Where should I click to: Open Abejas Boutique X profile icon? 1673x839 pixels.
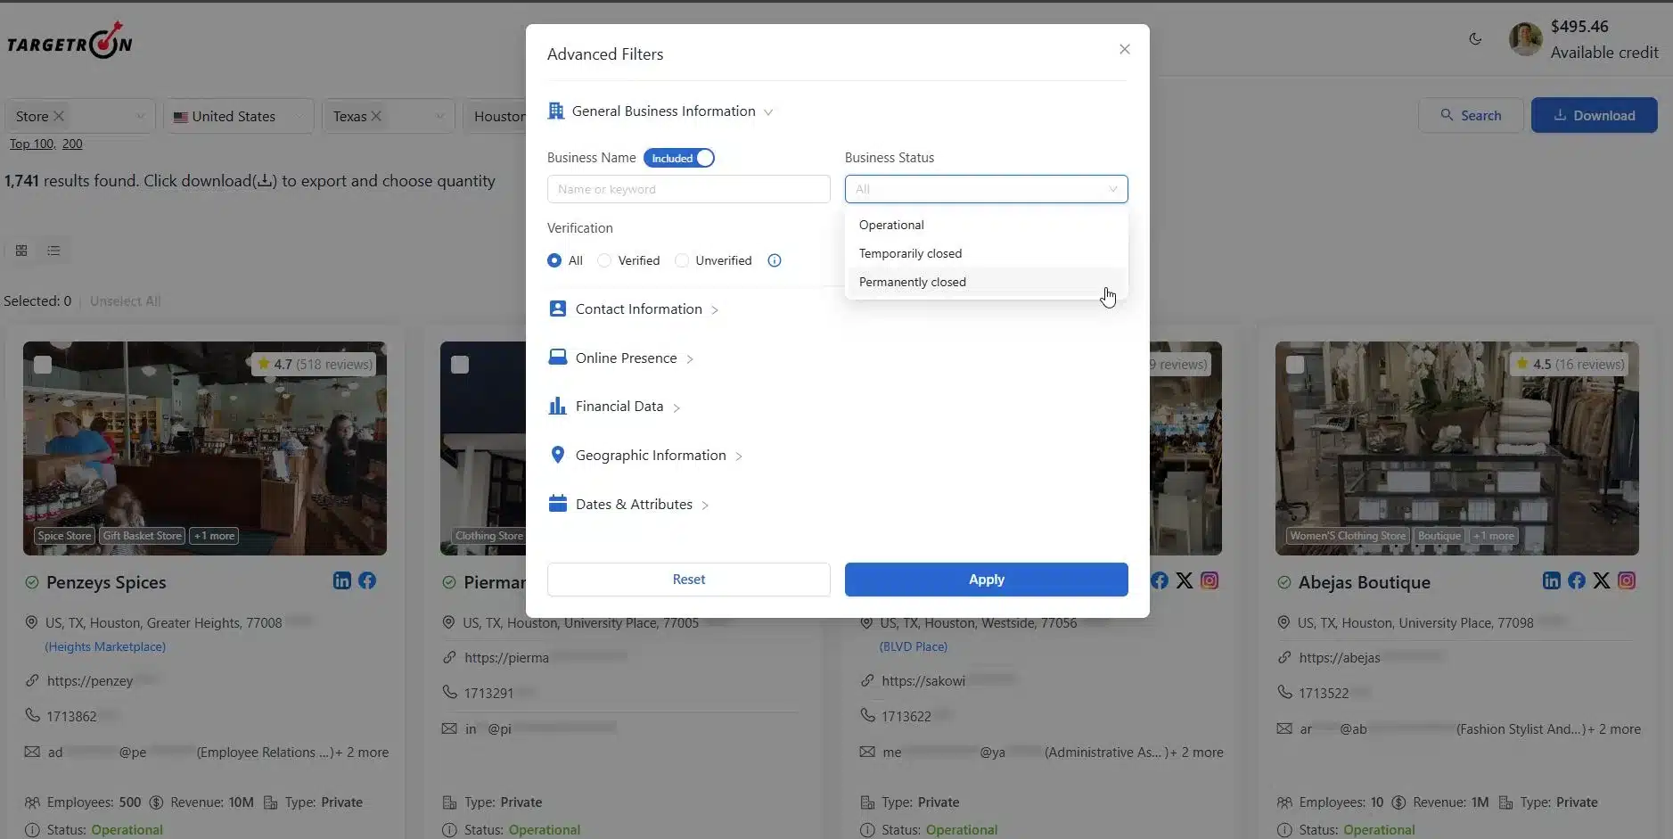click(1602, 580)
